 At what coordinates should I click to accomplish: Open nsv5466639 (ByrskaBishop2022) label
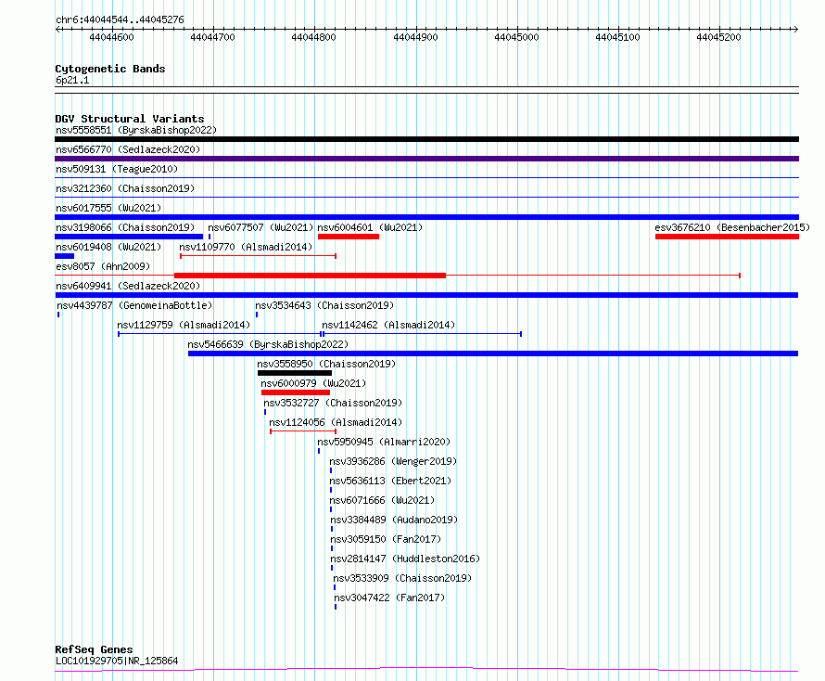[268, 344]
